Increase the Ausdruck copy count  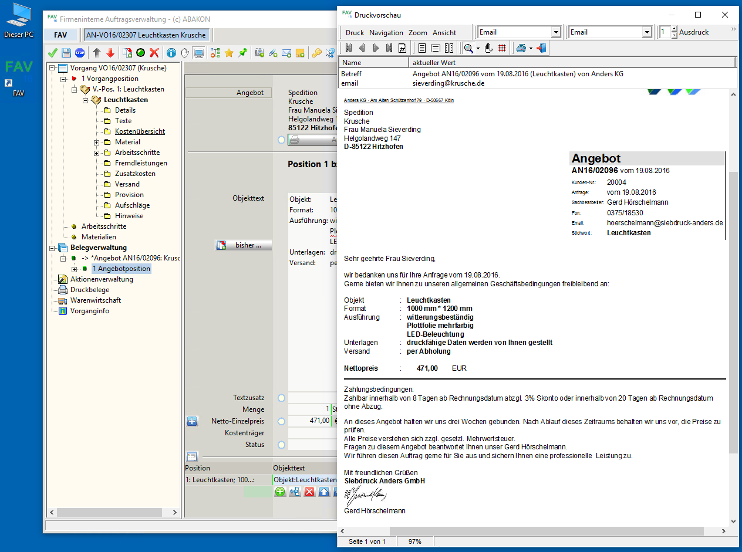[x=674, y=29]
